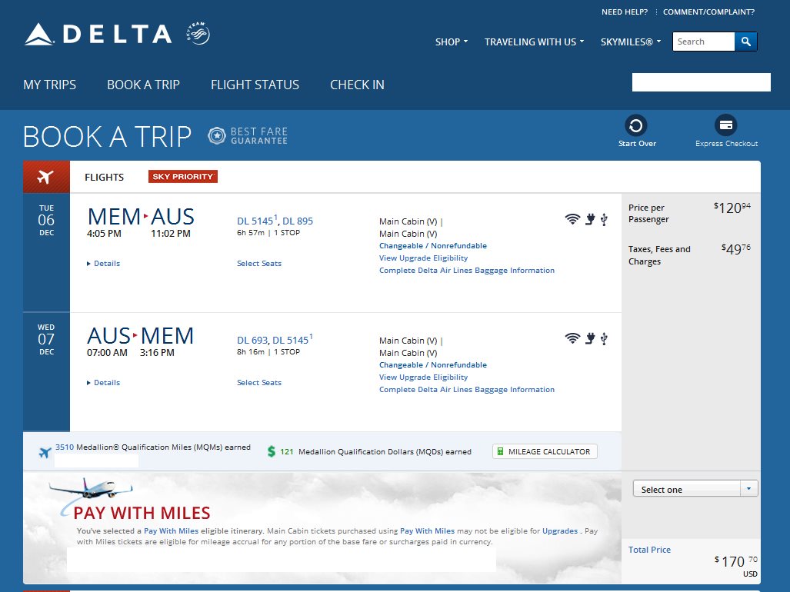Click the power outlet icon for AUS-MEM flight
The height and width of the screenshot is (592, 790).
point(590,339)
